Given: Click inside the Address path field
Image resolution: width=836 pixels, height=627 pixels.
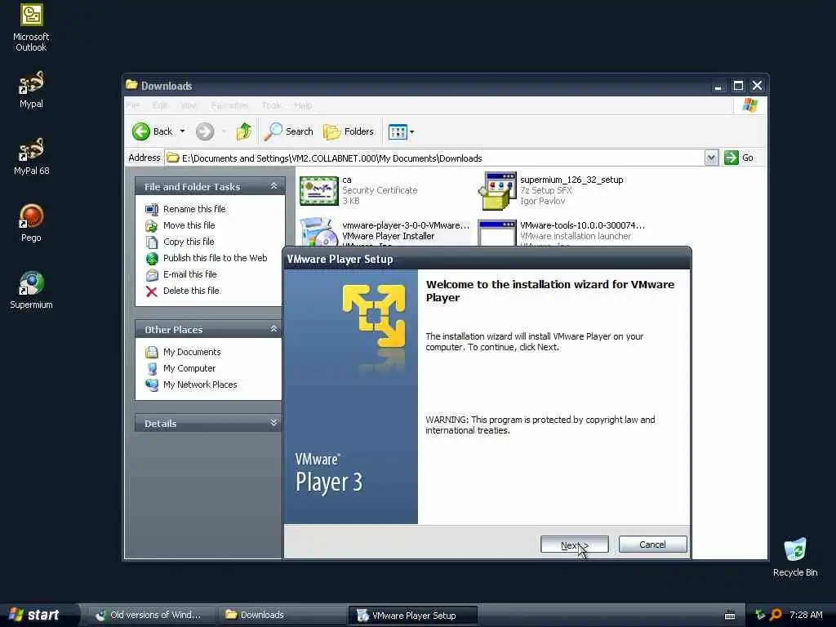Looking at the screenshot, I should click(434, 158).
